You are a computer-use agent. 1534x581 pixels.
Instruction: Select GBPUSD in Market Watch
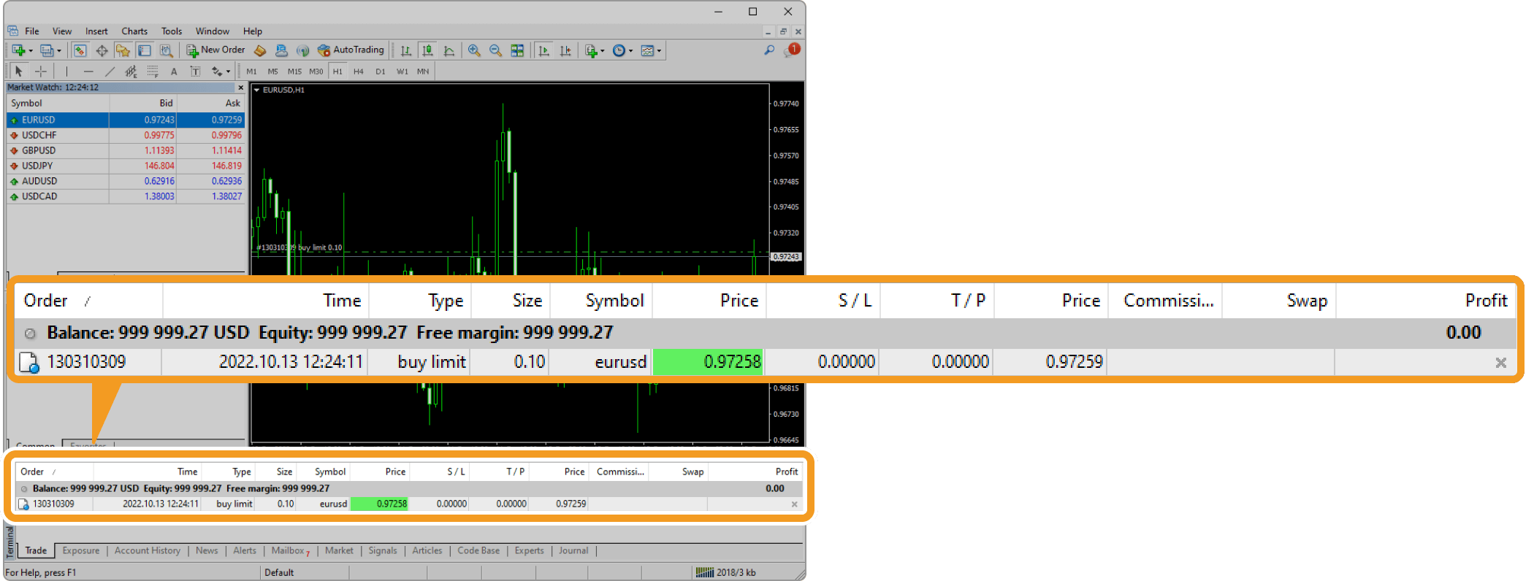(x=126, y=150)
